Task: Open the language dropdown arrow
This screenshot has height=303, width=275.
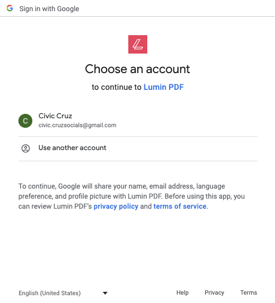Action: point(105,293)
